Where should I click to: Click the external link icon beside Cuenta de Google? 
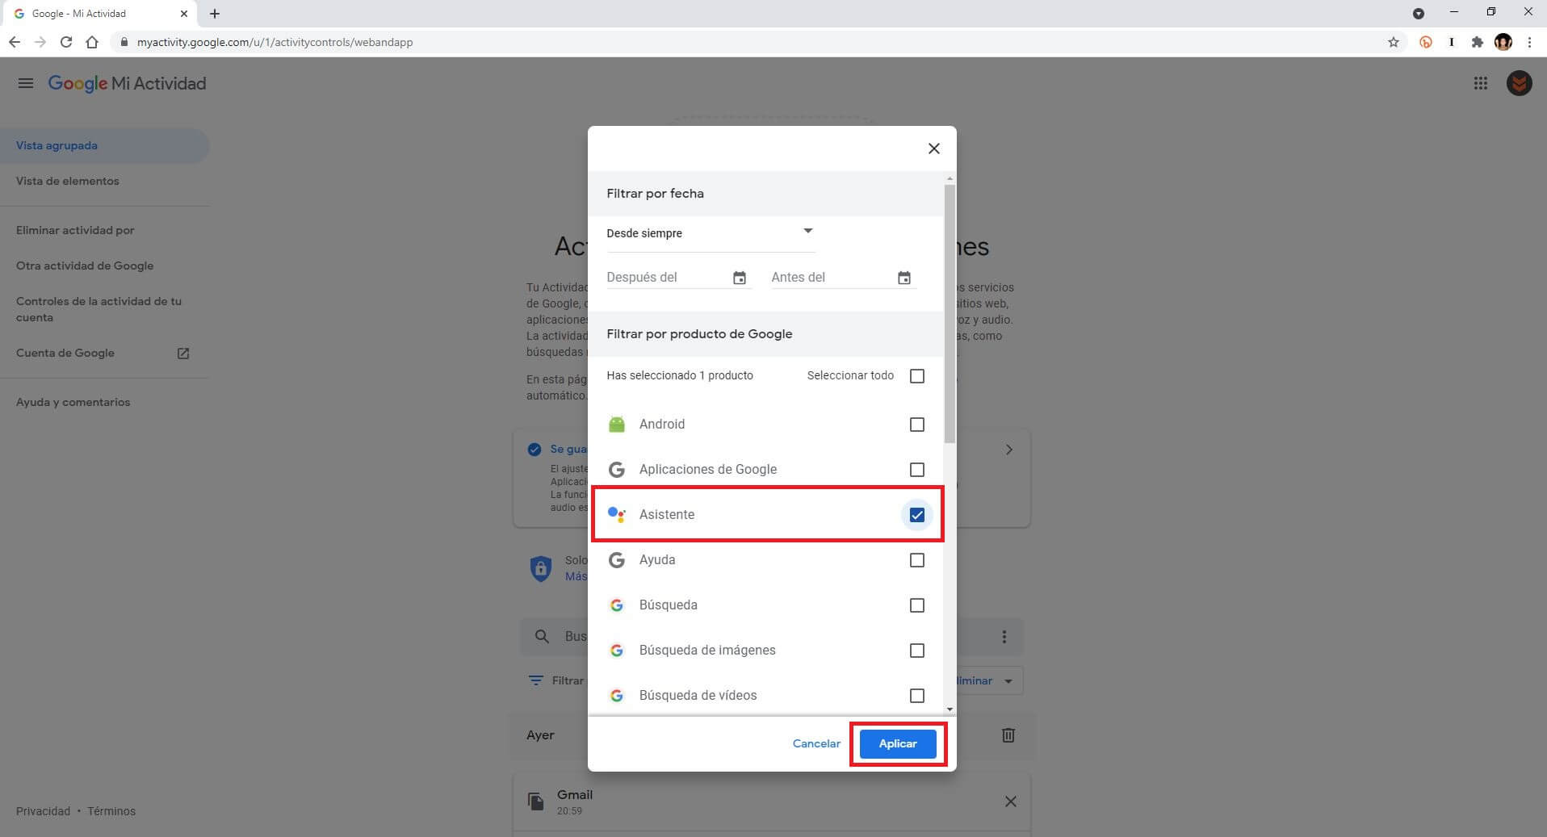183,354
